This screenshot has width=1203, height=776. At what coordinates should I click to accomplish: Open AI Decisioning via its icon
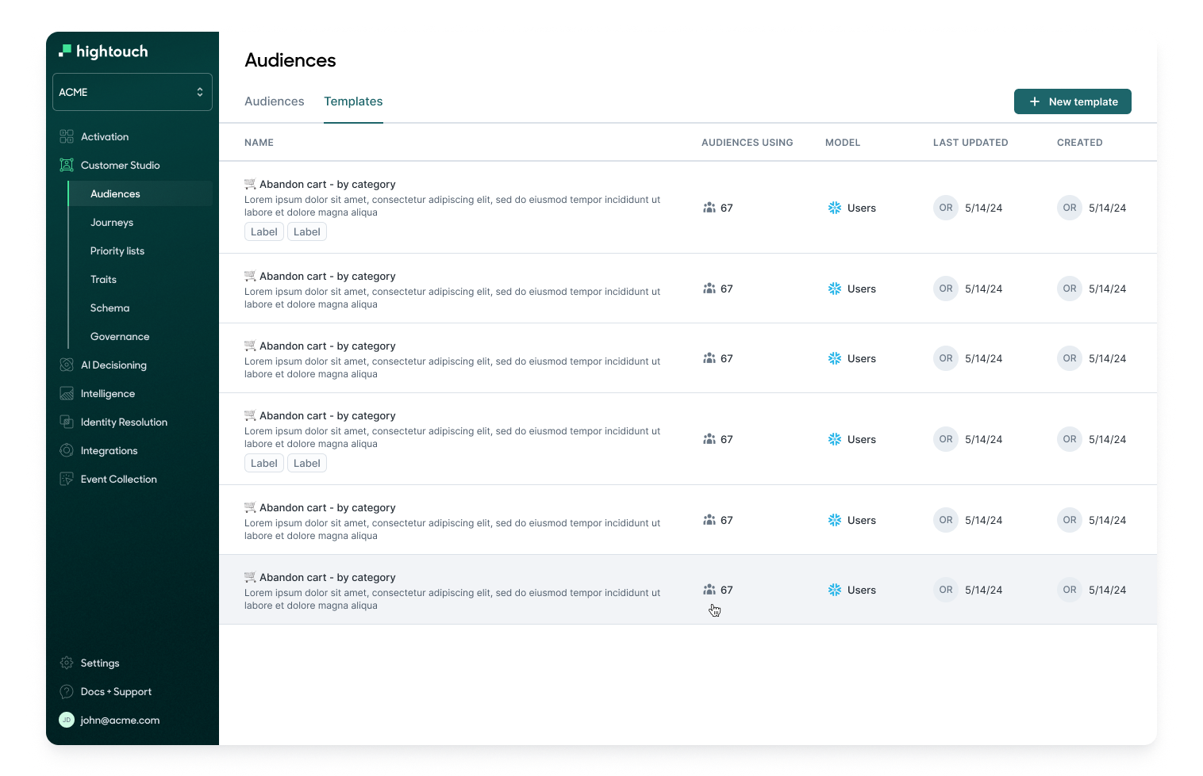coord(67,365)
